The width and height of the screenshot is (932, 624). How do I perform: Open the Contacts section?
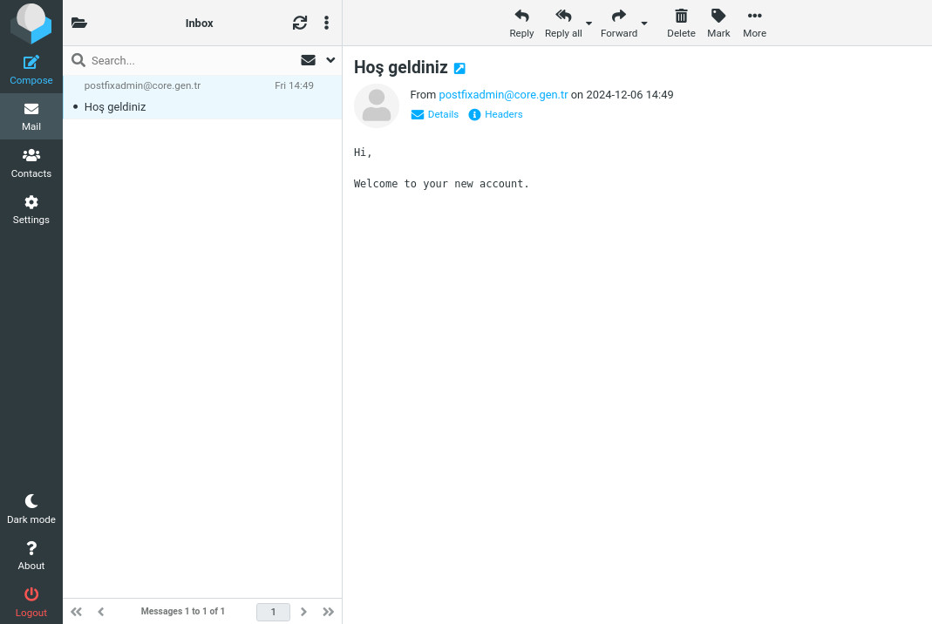coord(31,164)
